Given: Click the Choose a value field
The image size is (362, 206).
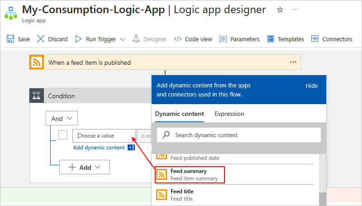Looking at the screenshot, I should 104,135.
